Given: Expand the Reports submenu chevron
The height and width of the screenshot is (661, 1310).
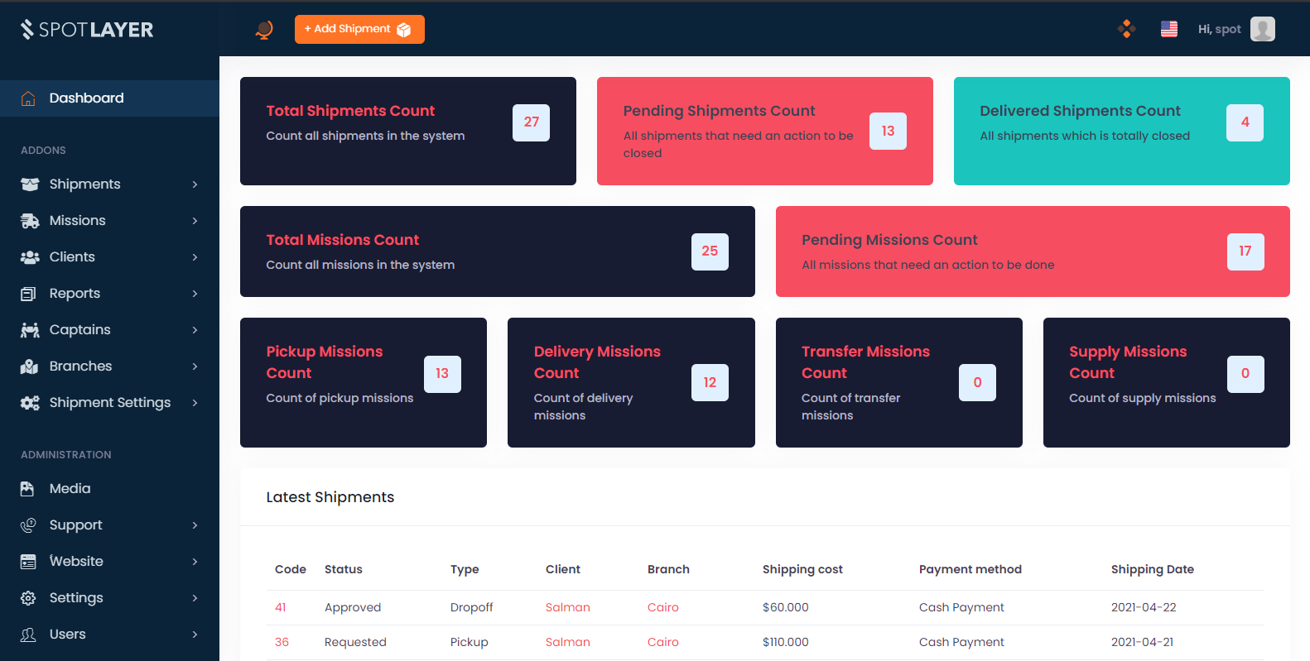Looking at the screenshot, I should (195, 294).
